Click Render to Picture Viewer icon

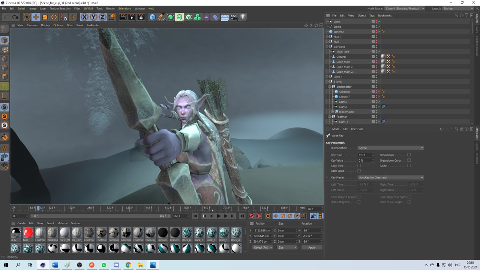[132, 17]
